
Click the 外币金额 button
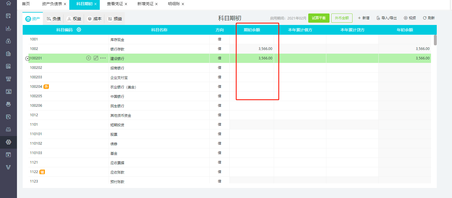[342, 18]
